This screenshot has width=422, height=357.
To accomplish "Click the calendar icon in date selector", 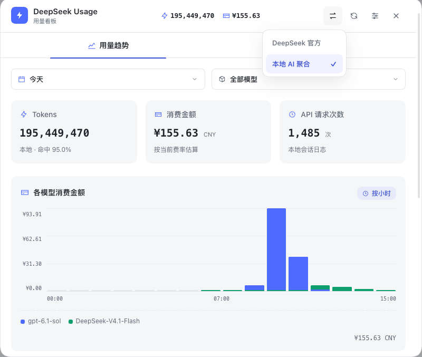I will pyautogui.click(x=22, y=79).
